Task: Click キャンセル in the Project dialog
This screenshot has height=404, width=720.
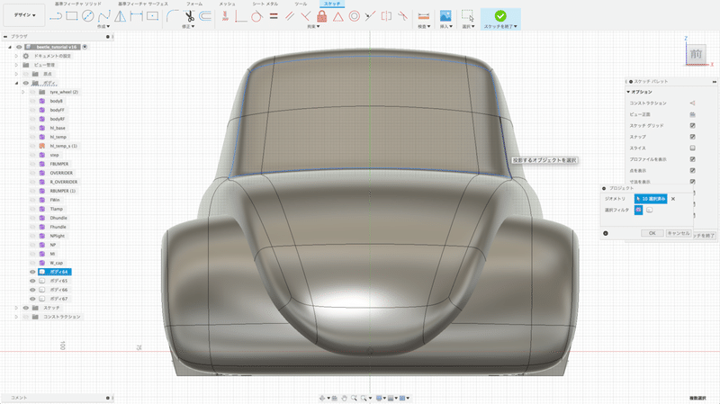Action: click(678, 232)
